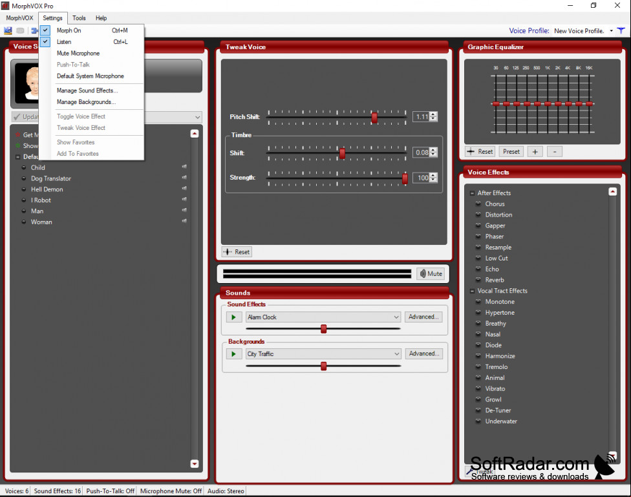Image resolution: width=631 pixels, height=497 pixels.
Task: Click the red star icon beside Get M
Action: click(x=17, y=135)
